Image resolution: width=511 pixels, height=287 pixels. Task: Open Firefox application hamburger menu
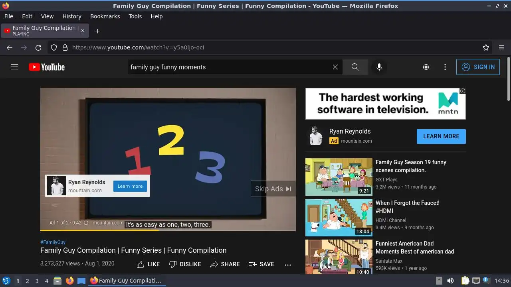[501, 47]
